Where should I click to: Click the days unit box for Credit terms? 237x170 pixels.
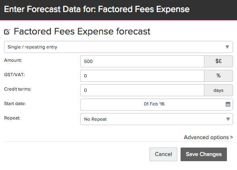(x=218, y=90)
